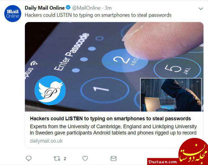Viewport: 208px width, 165px height.
Task: Follow the dailymail.co.uk domain link
Action: point(46,141)
